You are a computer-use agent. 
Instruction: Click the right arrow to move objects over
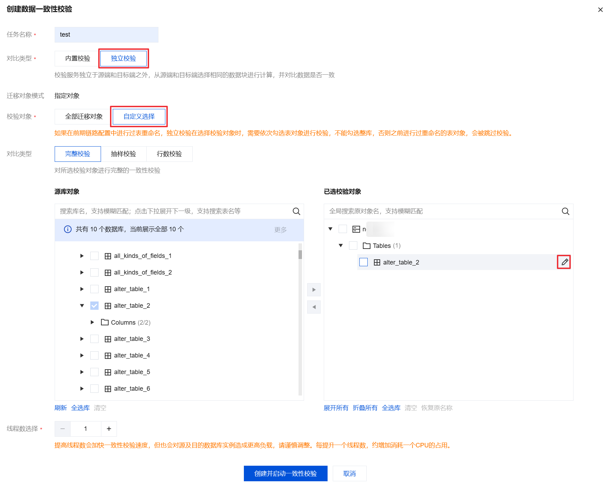click(x=314, y=290)
